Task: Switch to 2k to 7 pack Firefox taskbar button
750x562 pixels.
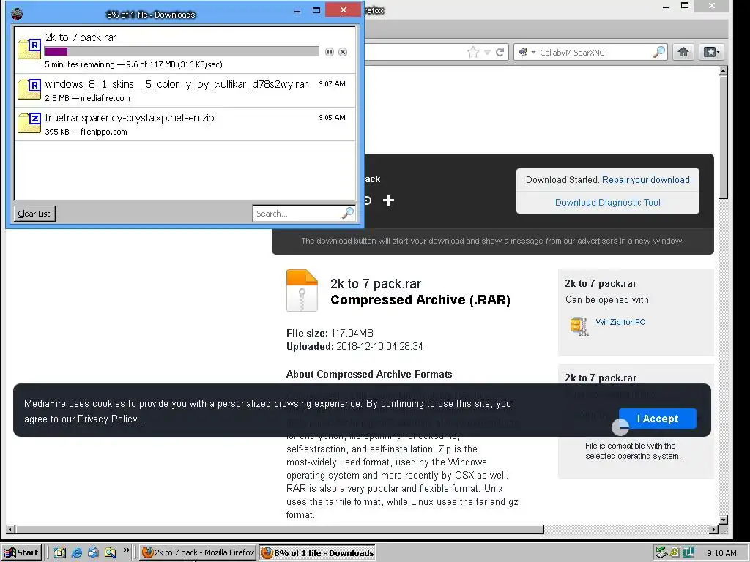Action: pos(198,552)
